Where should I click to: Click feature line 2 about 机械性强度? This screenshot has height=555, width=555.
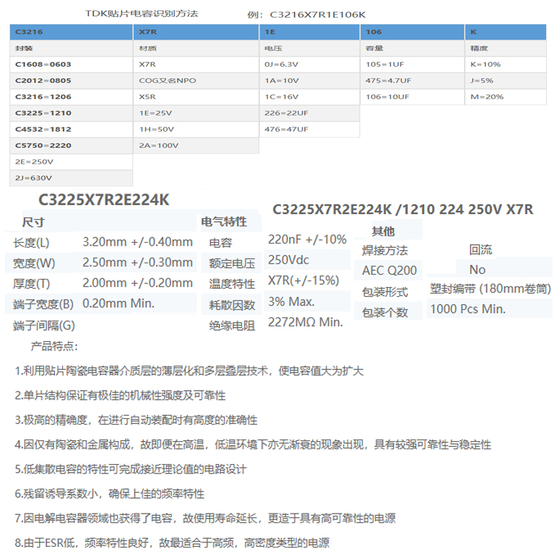click(120, 395)
